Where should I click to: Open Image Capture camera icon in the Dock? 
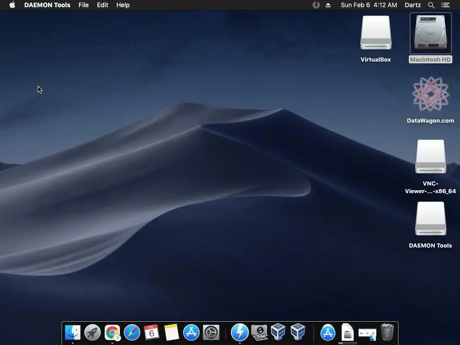(259, 332)
